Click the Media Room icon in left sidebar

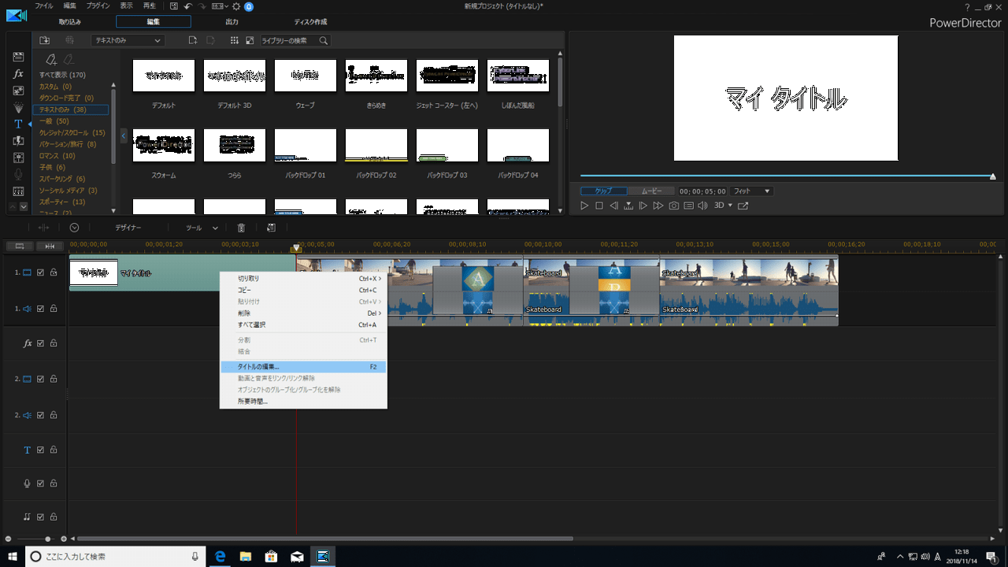coord(18,57)
